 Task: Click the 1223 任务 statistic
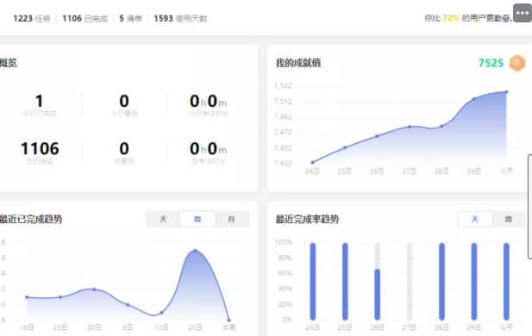click(32, 18)
